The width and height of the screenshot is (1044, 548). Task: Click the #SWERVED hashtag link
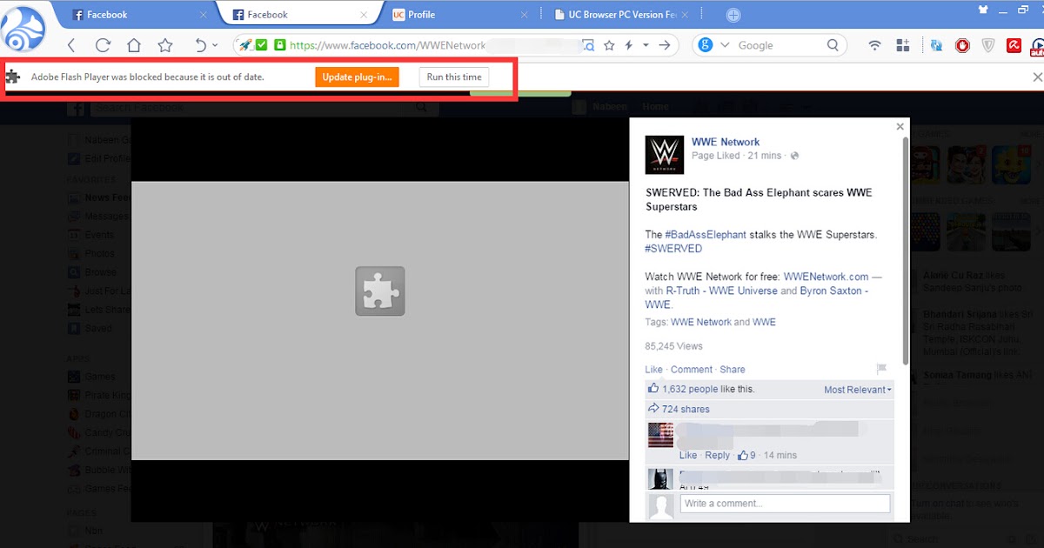point(673,249)
